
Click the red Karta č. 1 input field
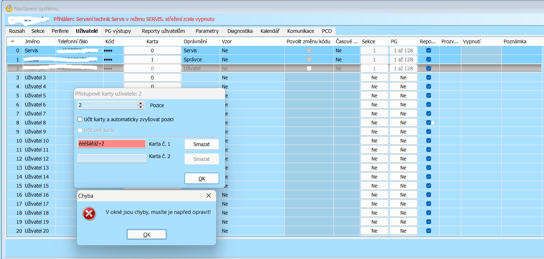click(x=112, y=144)
